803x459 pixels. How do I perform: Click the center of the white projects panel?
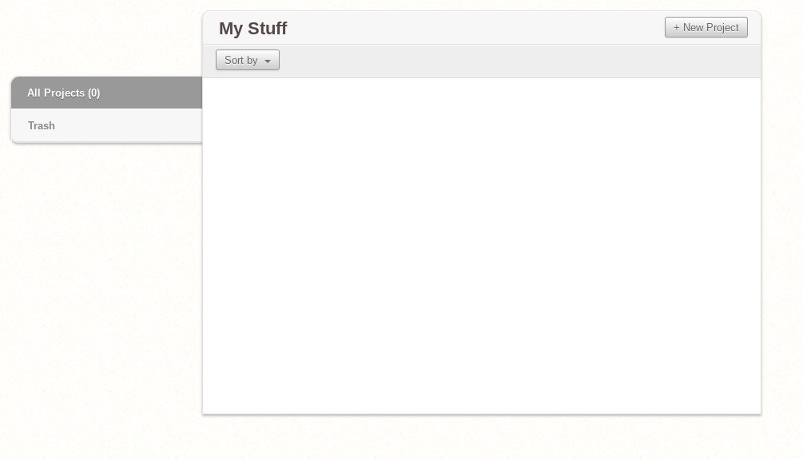coord(481,246)
